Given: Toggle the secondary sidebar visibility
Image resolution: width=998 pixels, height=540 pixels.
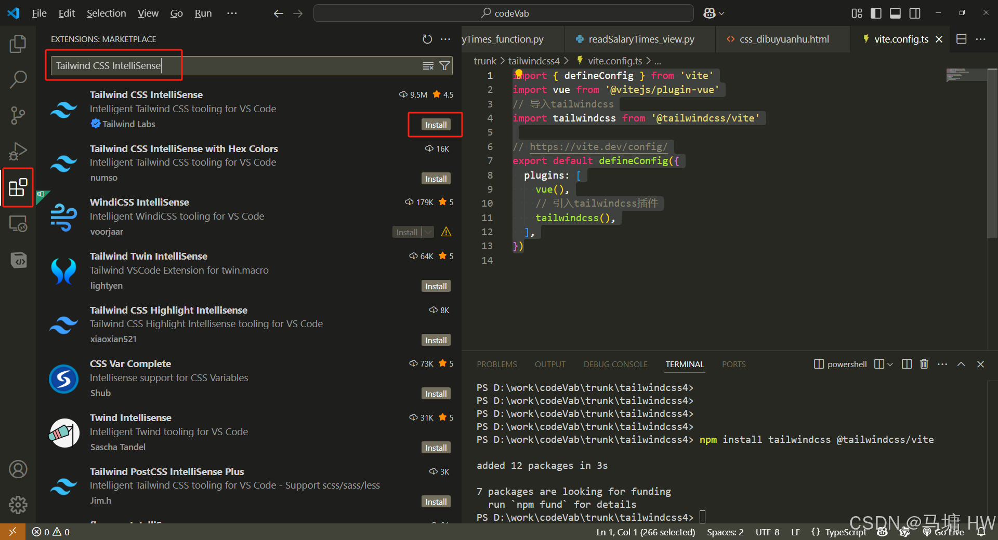Looking at the screenshot, I should [x=915, y=13].
